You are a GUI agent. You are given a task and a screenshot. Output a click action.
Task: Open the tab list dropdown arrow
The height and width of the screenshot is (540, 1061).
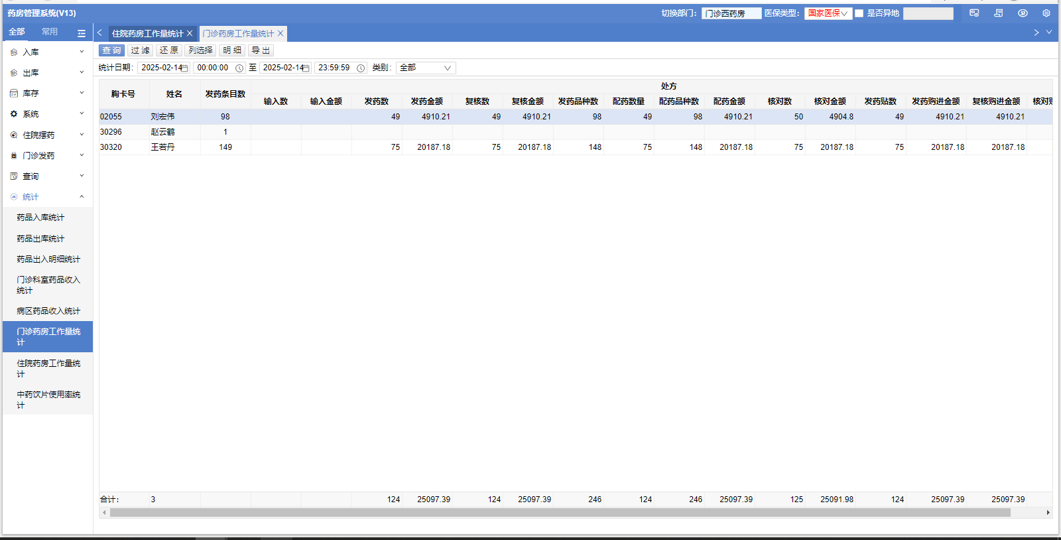(x=1049, y=32)
